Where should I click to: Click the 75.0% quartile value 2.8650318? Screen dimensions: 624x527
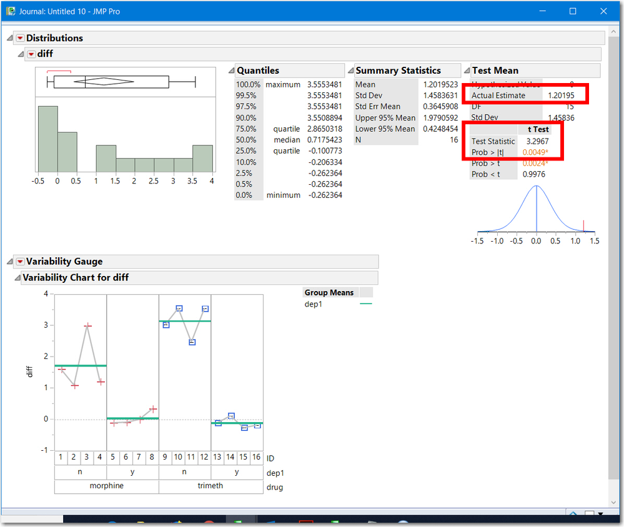(324, 129)
